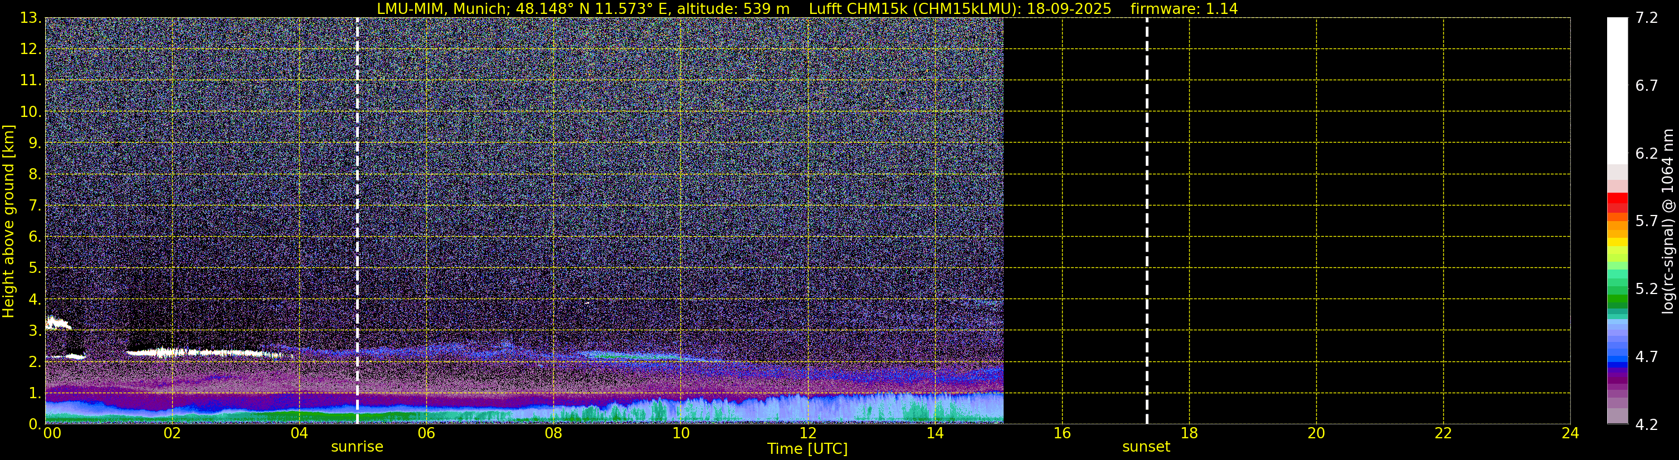Image resolution: width=1679 pixels, height=460 pixels.
Task: Click the time axis tick '08'
Action: coord(553,434)
